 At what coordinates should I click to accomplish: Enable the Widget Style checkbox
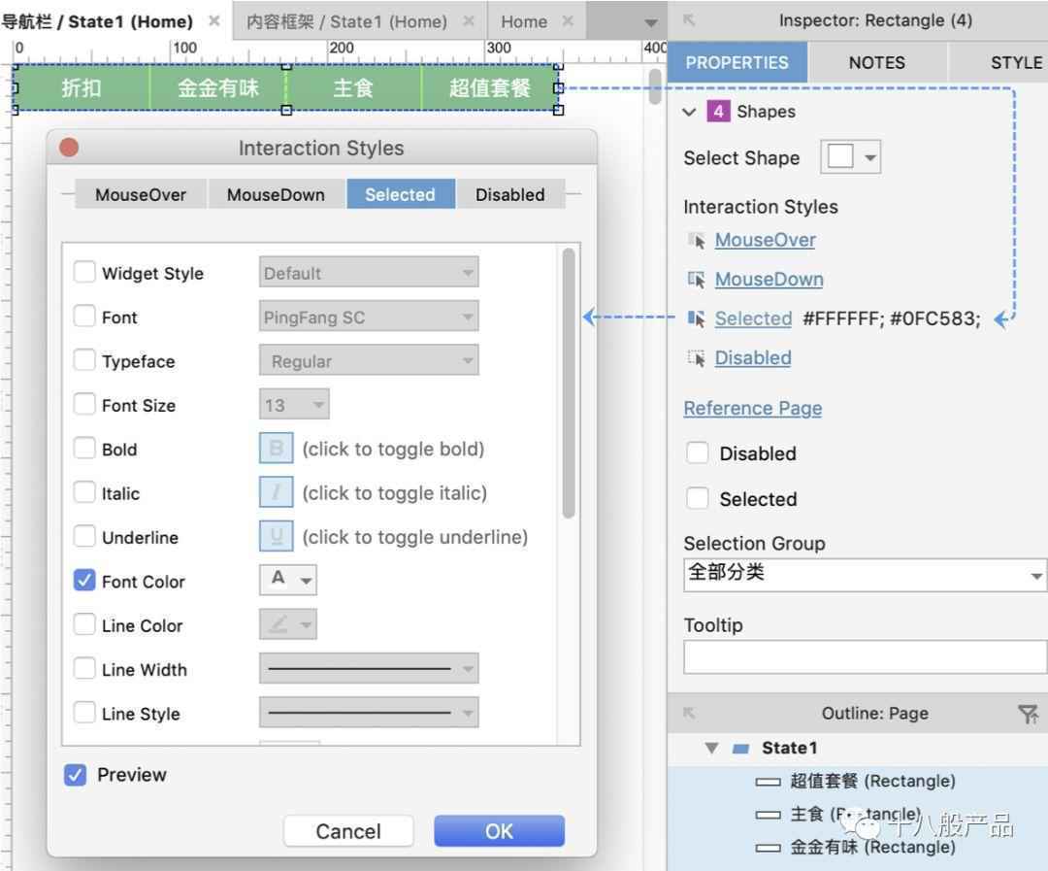pos(84,272)
